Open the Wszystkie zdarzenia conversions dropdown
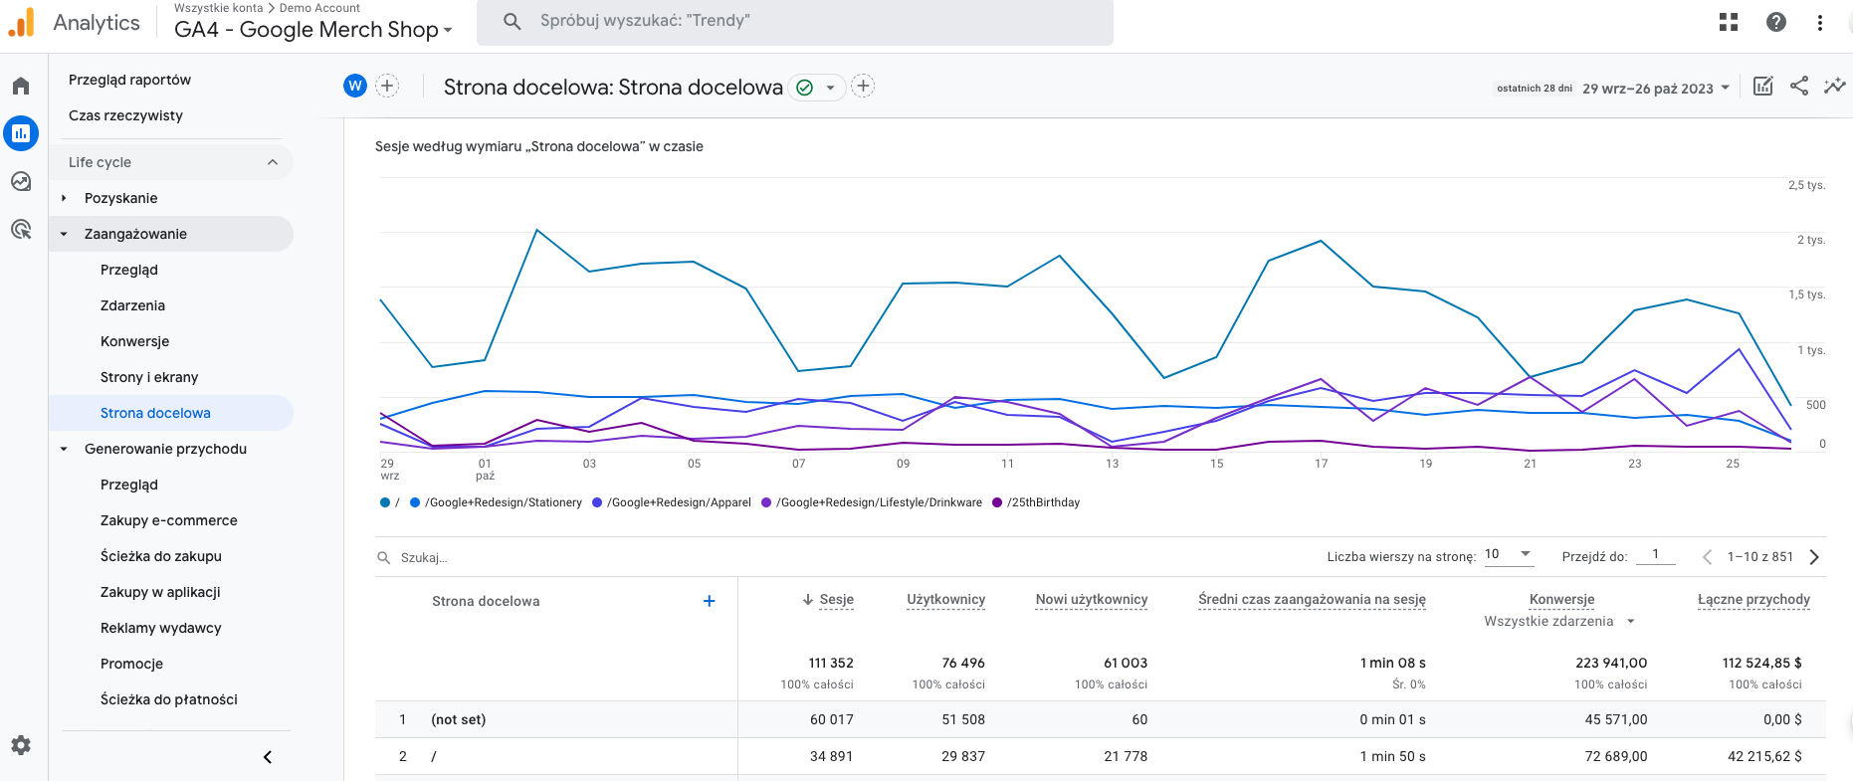The width and height of the screenshot is (1853, 781). 1559,621
